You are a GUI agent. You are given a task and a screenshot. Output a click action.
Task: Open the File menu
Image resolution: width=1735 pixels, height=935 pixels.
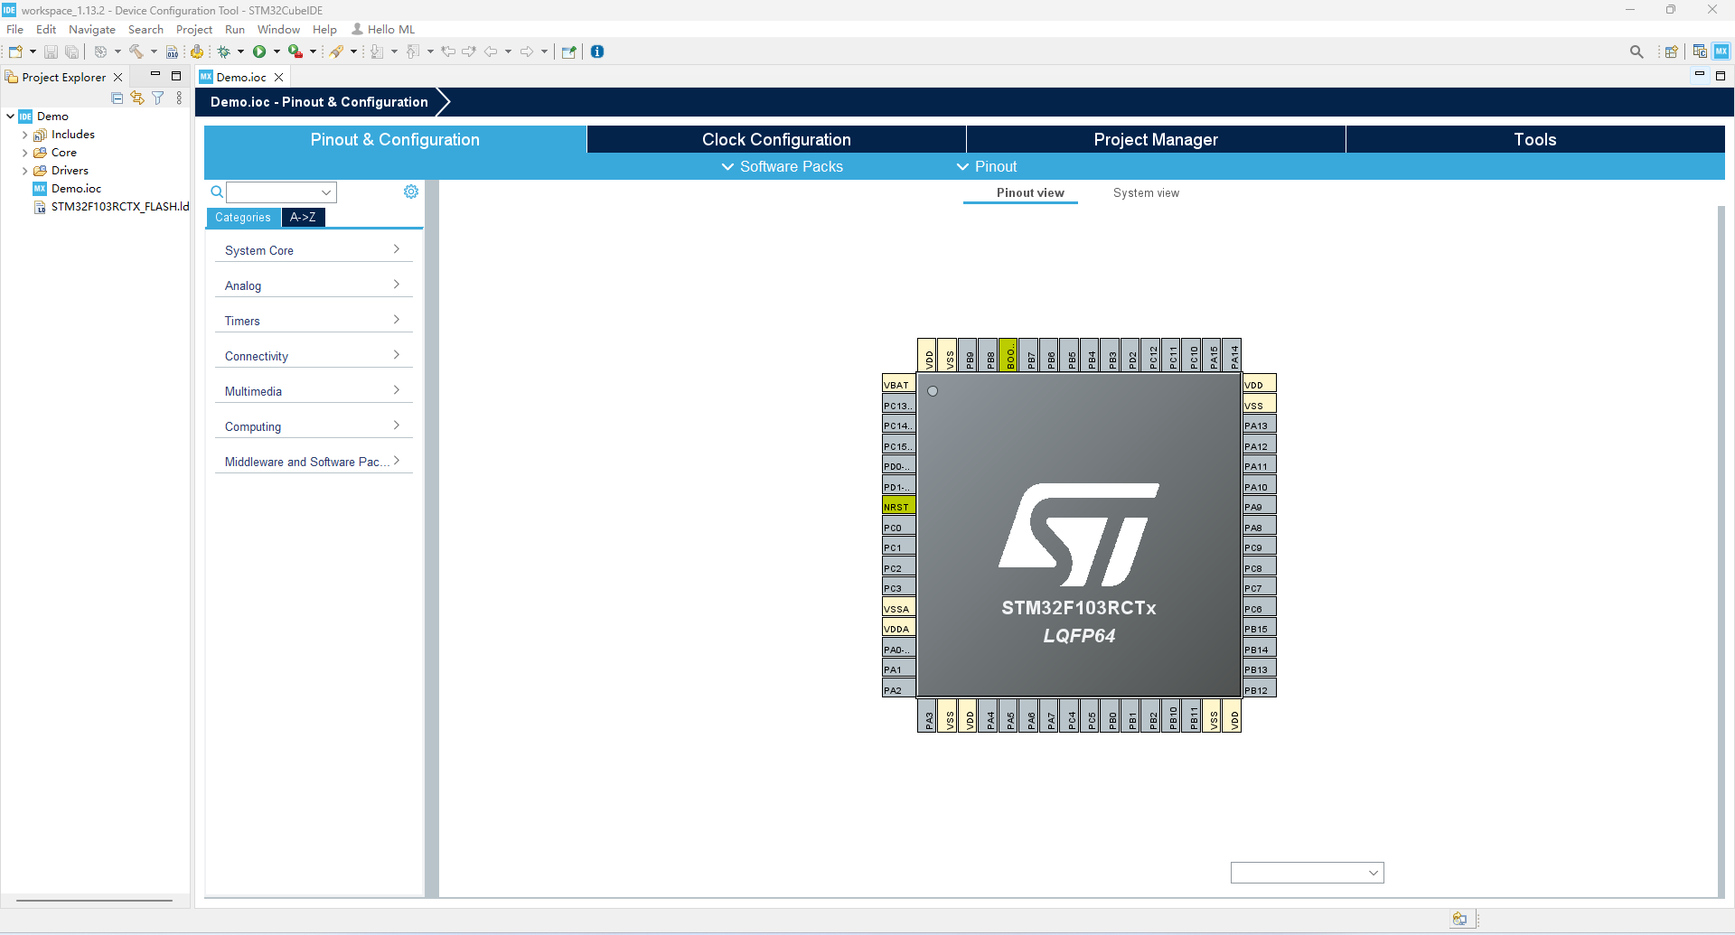[x=15, y=30]
